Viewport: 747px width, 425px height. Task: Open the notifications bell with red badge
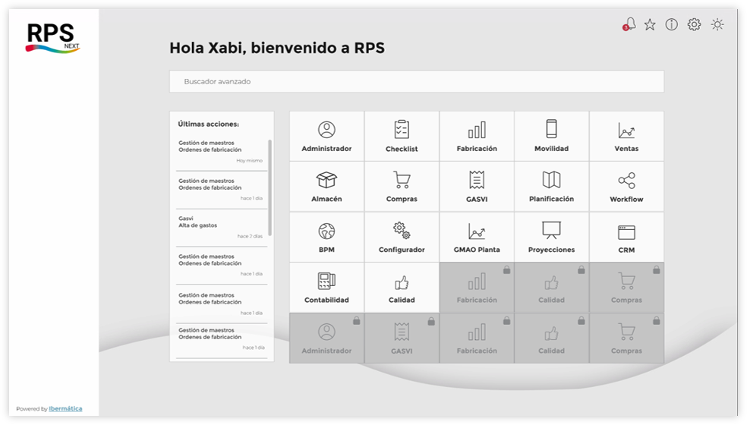coord(629,24)
